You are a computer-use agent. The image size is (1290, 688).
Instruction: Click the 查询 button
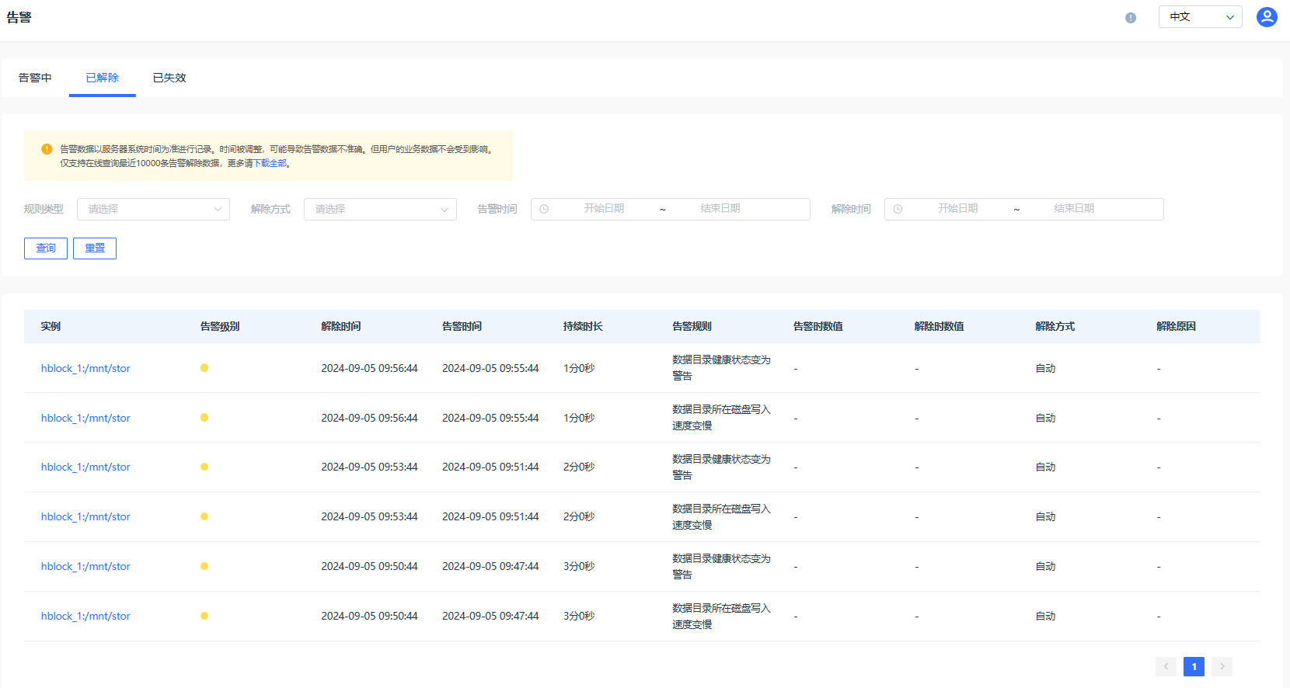click(46, 248)
